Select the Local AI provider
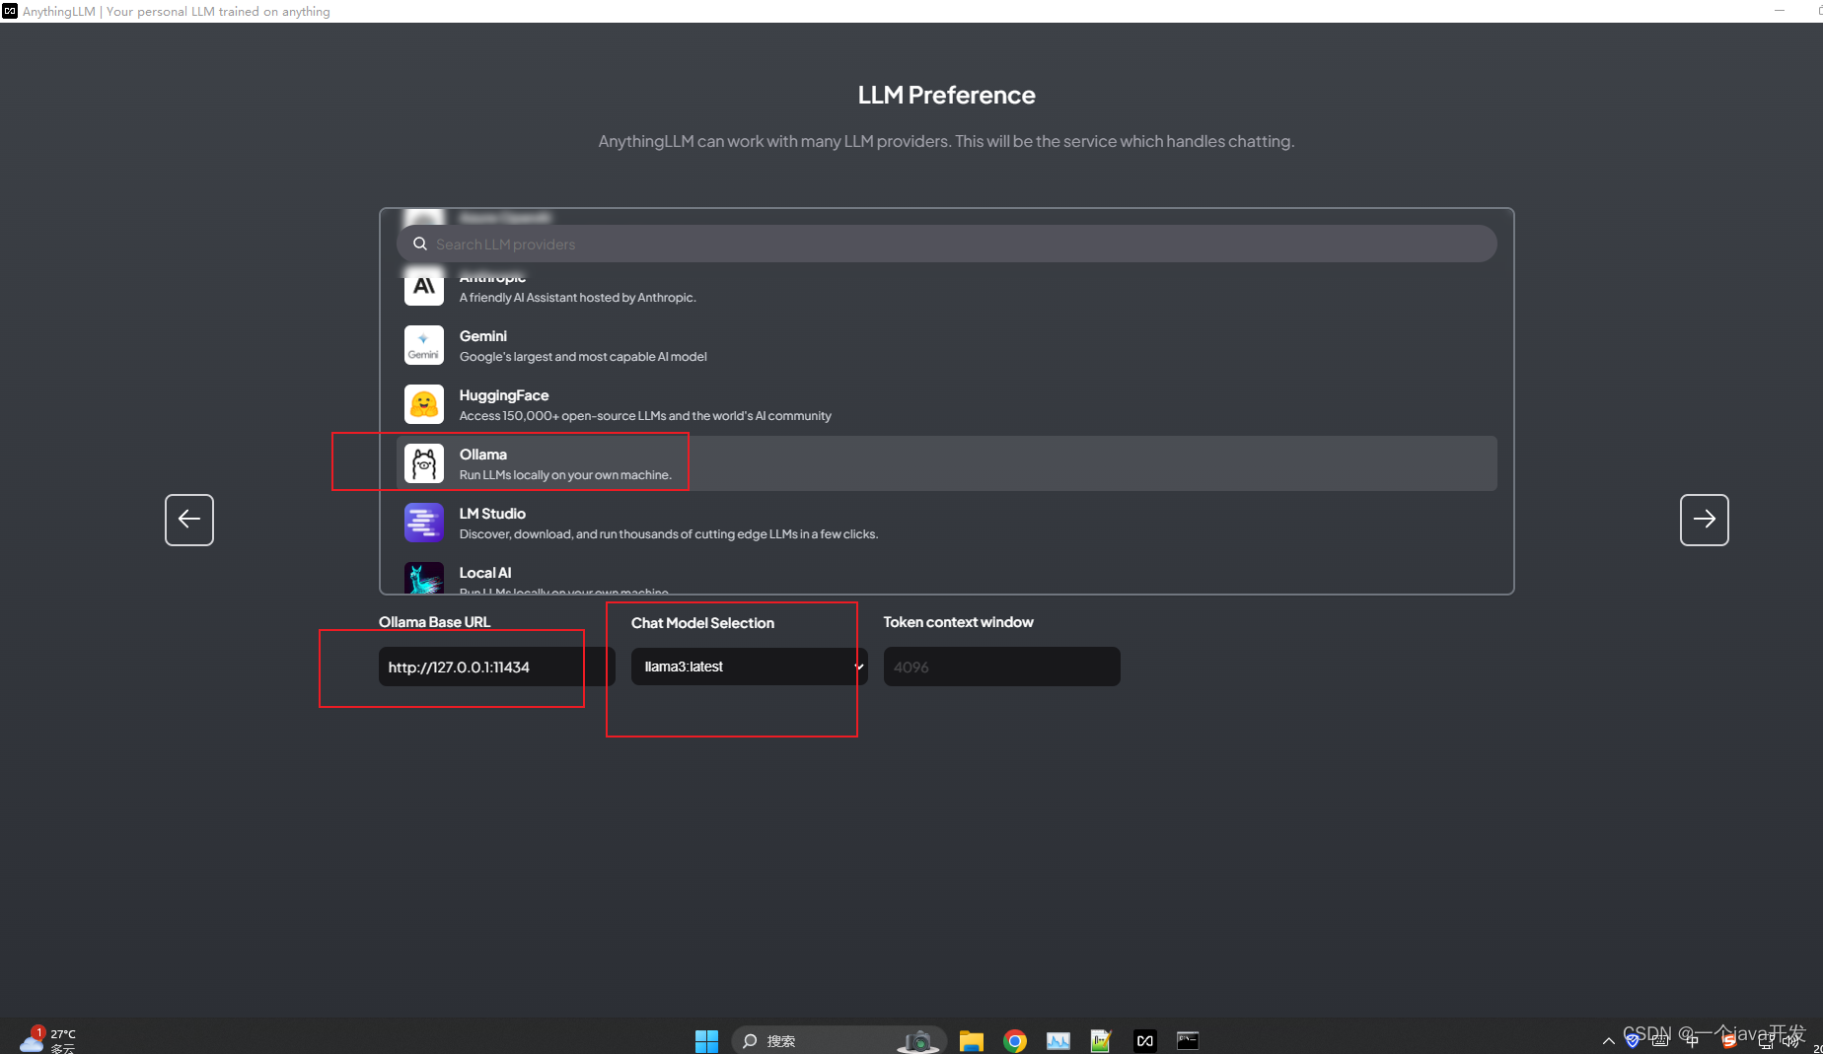 point(947,575)
